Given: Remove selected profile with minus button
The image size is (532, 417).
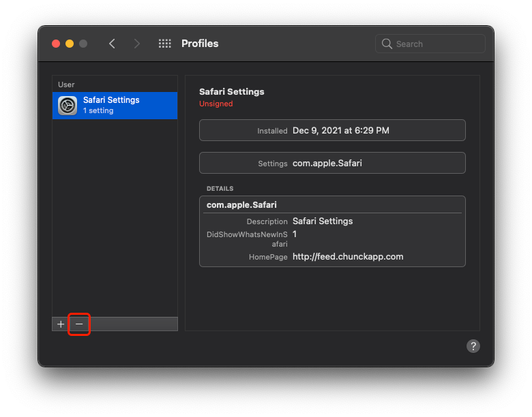Looking at the screenshot, I should coord(79,324).
